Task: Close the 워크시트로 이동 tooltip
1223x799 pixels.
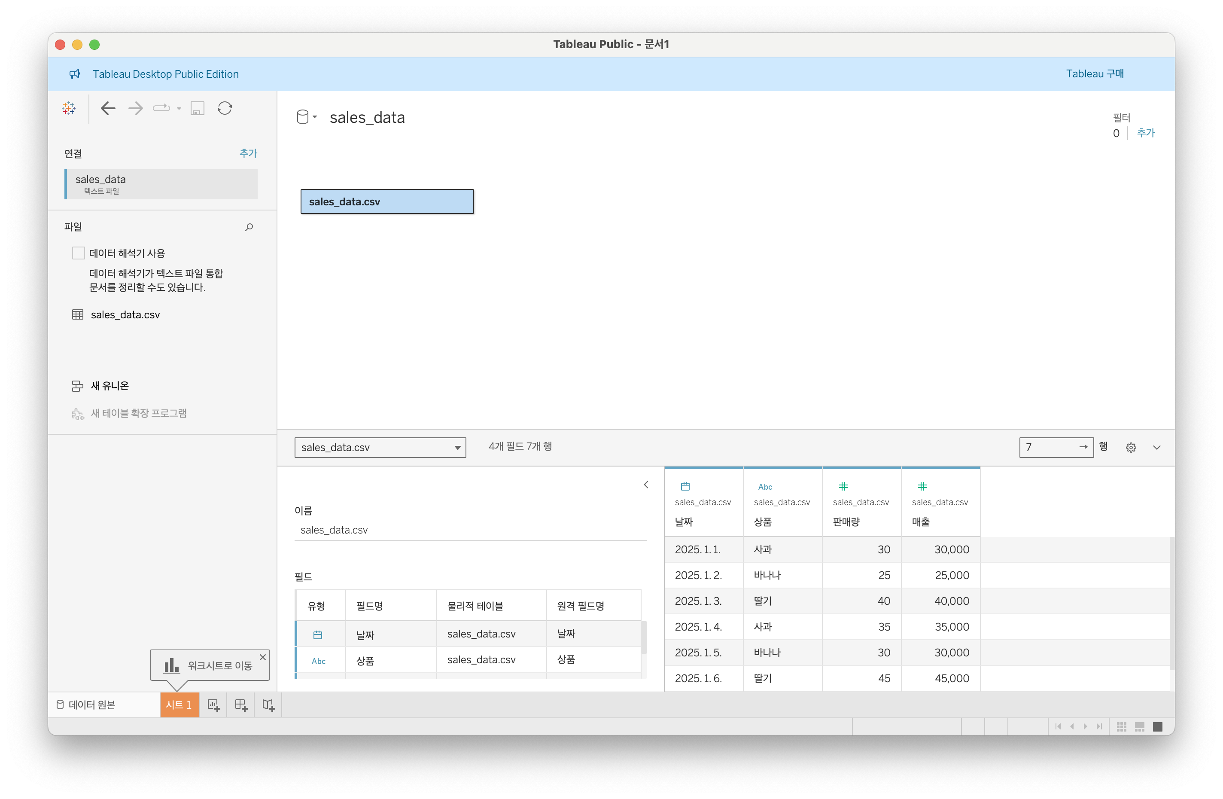Action: 262,657
